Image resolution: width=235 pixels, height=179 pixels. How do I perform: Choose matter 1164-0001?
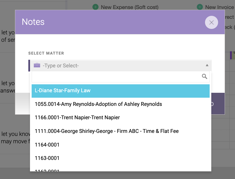120,145
